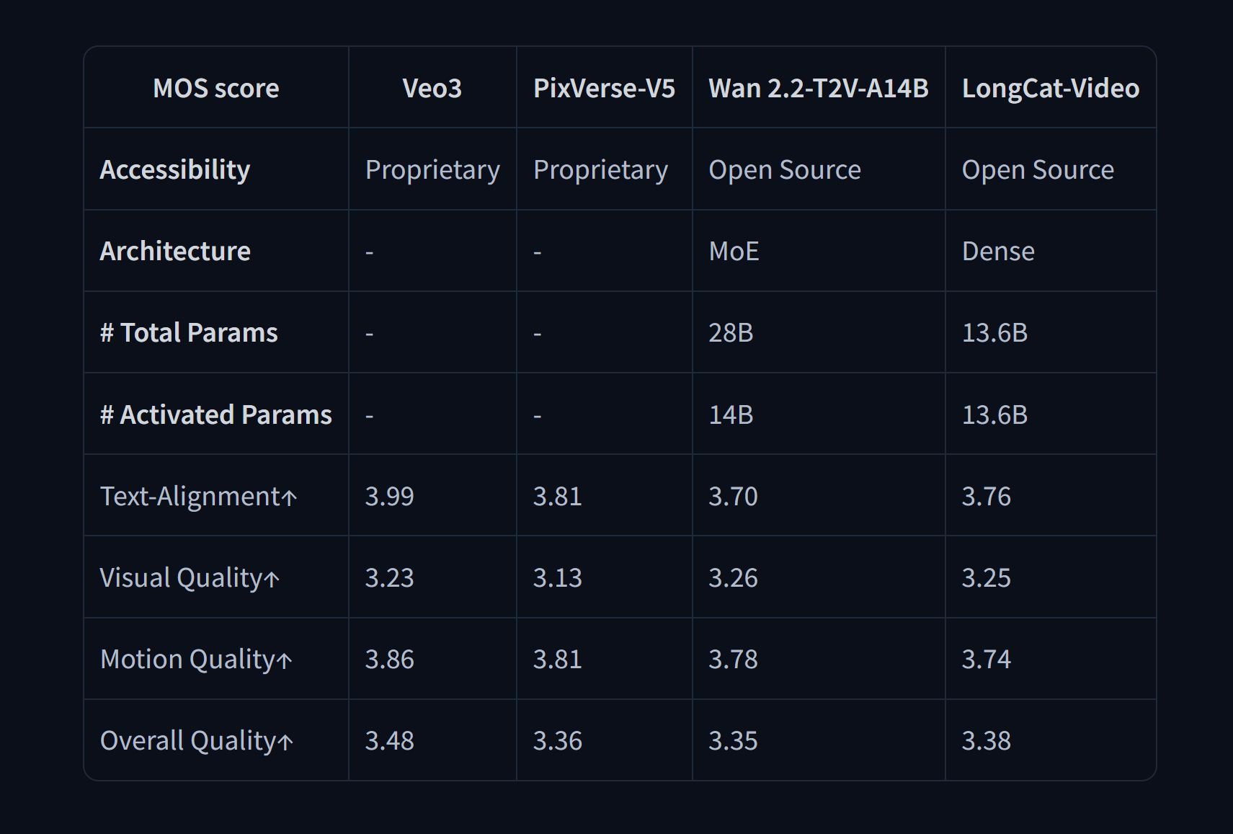Select the Veo3 dash in Total Params row

(370, 334)
